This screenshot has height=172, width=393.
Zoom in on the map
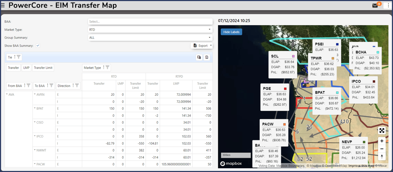382,141
